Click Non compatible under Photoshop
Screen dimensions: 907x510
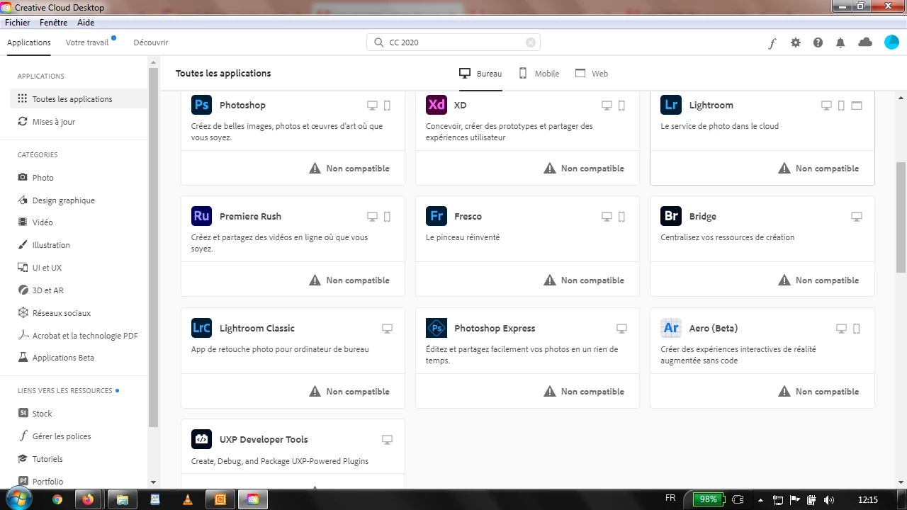[349, 169]
